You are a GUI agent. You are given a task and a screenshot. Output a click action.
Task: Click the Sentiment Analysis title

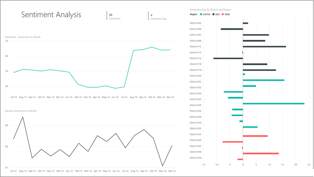pos(51,15)
